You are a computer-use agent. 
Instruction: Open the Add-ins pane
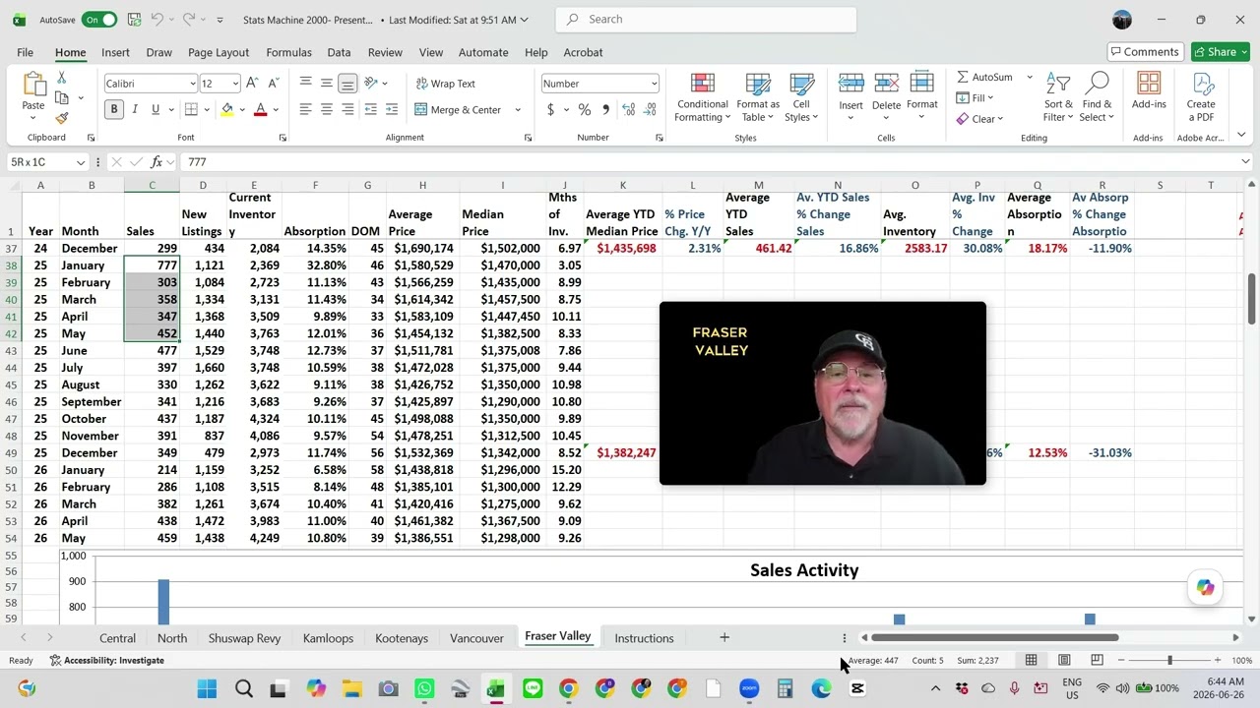point(1149,91)
